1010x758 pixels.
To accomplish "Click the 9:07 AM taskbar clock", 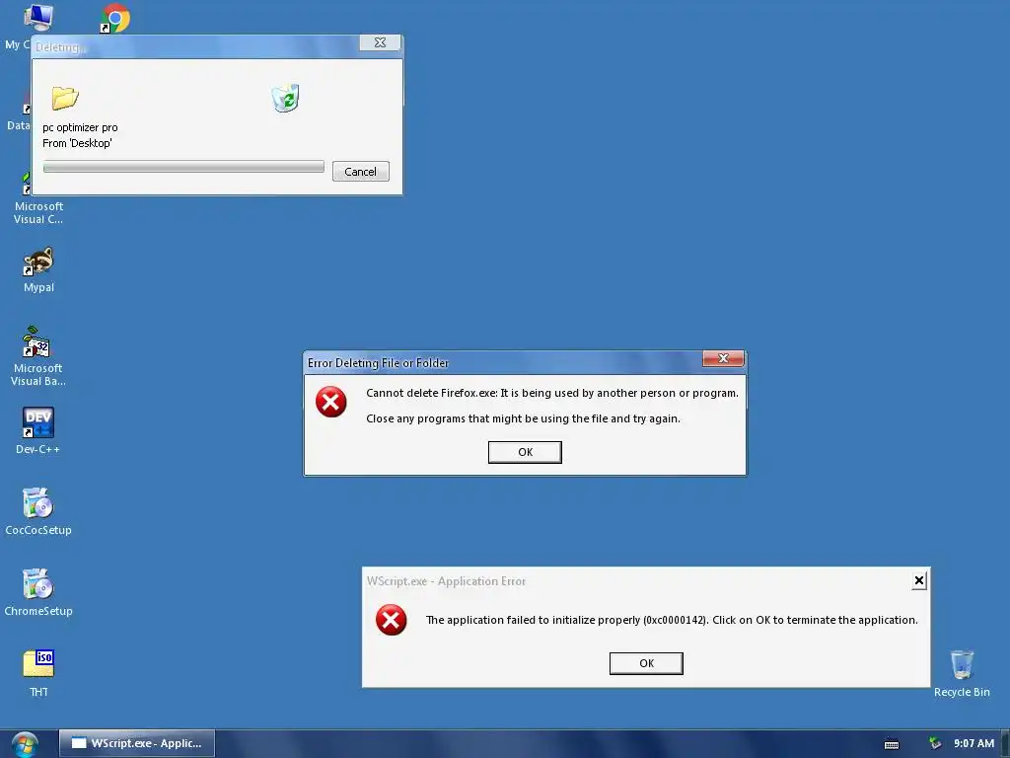I will click(974, 743).
